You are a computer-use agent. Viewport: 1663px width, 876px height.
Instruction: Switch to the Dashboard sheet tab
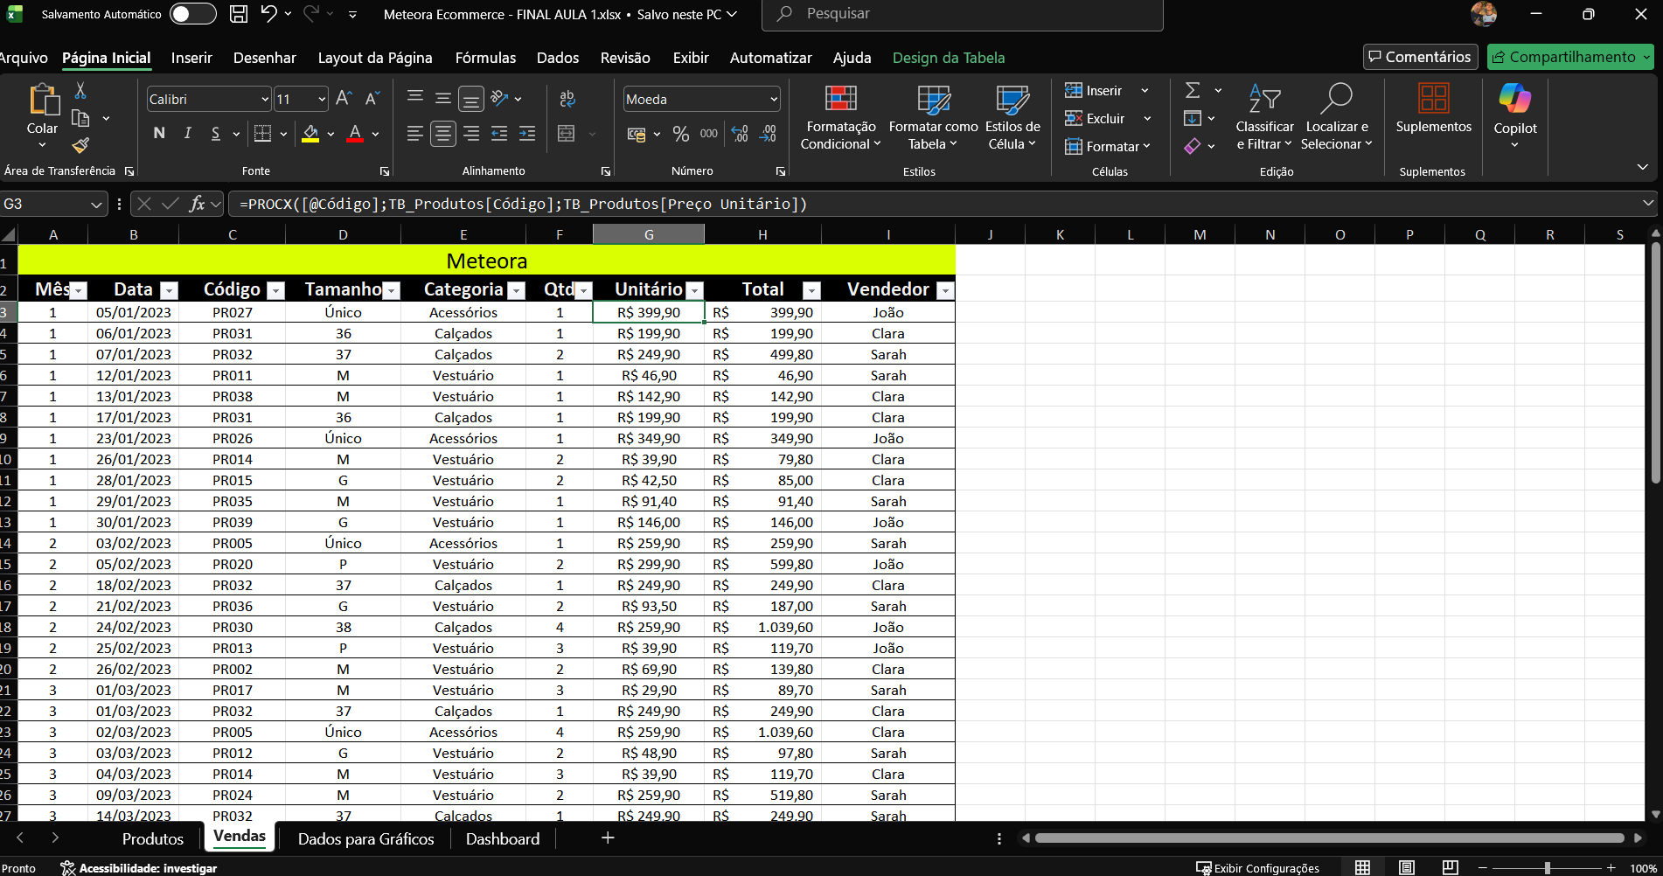[503, 838]
